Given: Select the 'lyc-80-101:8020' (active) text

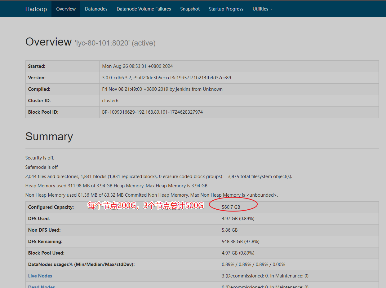Looking at the screenshot, I should [115, 43].
